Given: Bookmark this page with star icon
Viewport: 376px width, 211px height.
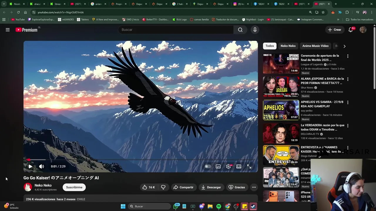Looking at the screenshot, I should click(x=323, y=12).
